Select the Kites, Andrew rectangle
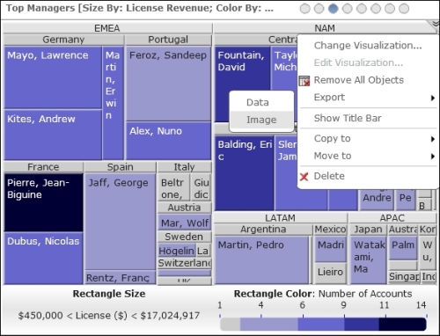Viewport: 440px width, 336px height. pos(53,135)
